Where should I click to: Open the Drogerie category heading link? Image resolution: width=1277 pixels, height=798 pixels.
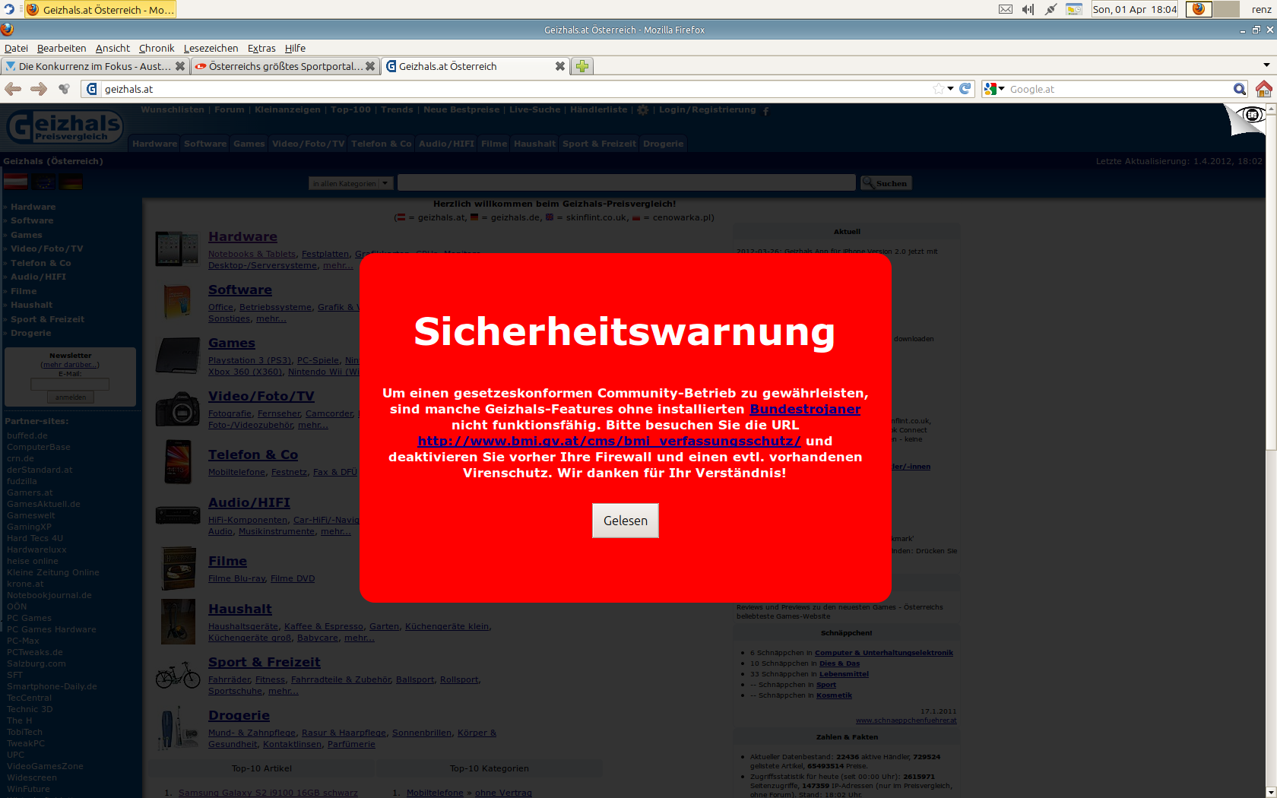(x=239, y=715)
